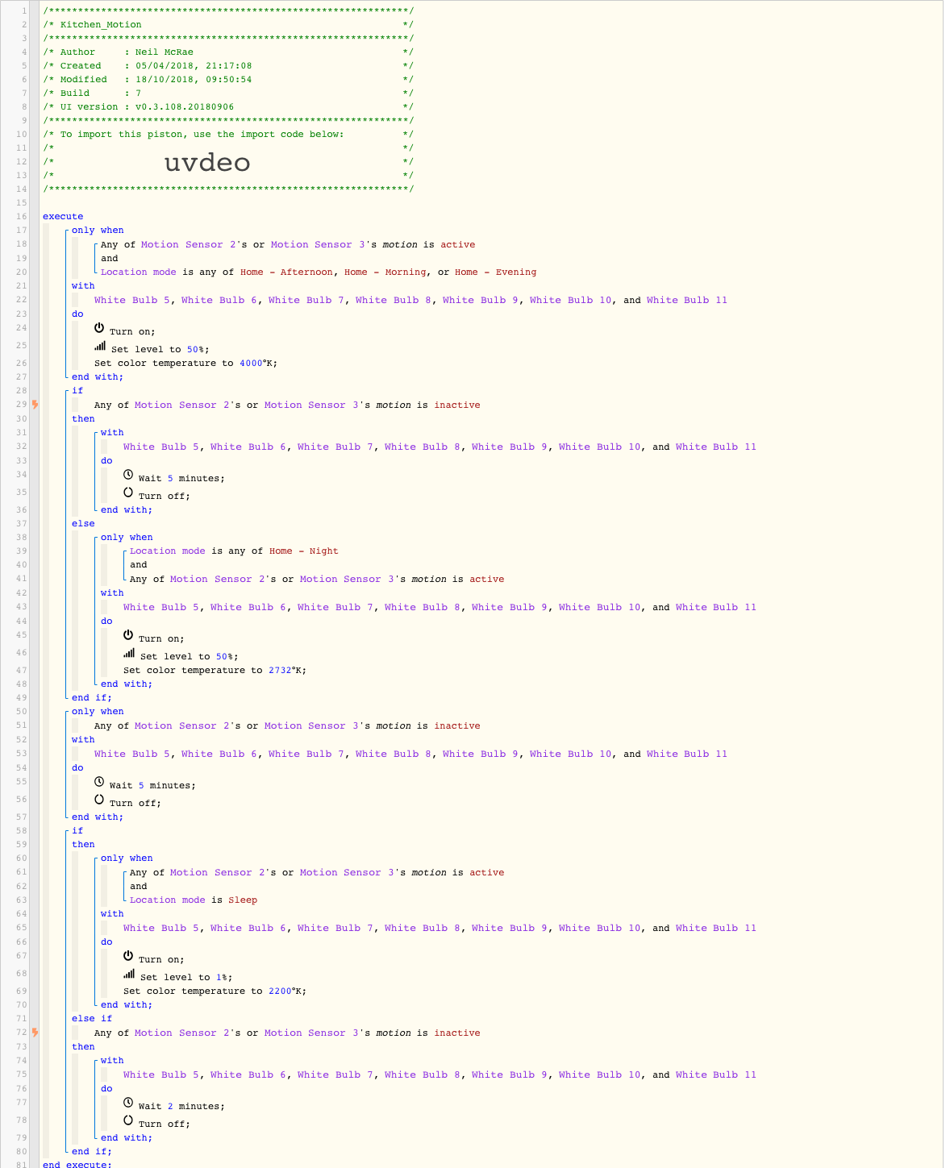Click the inactive value on line 72
Screen dimensions: 950x1168
pyautogui.click(x=457, y=1033)
